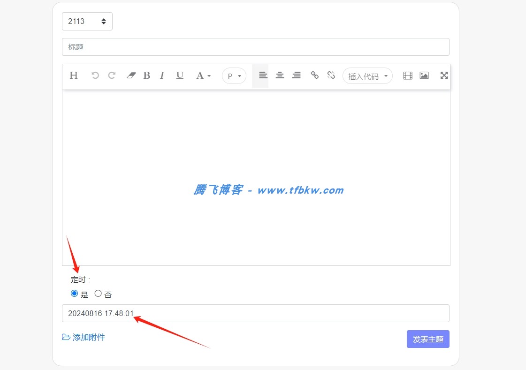Select 否 to disable scheduled posting
This screenshot has width=526, height=370.
98,294
